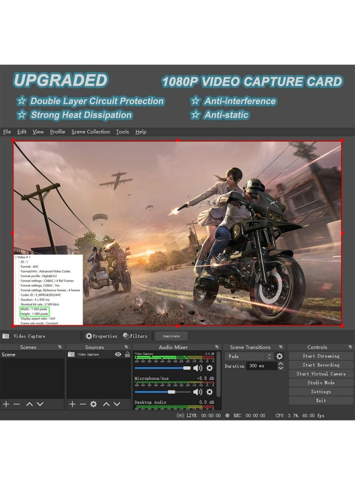The height and width of the screenshot is (485, 355).
Task: Click the Filters button
Action: 135,336
